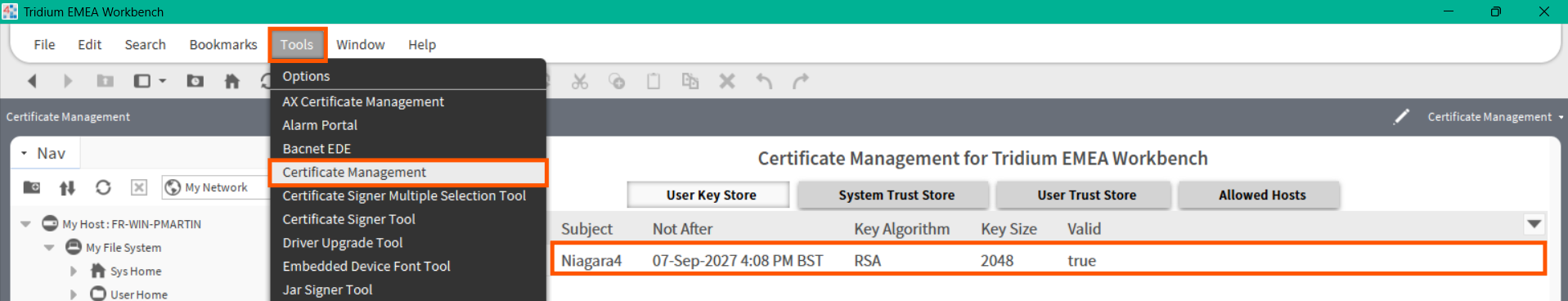Click the Paste clipboard icon

(654, 81)
